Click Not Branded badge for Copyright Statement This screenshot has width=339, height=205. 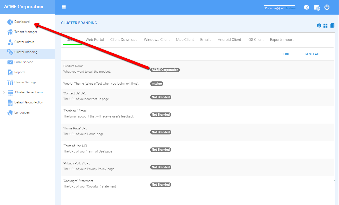pos(161,185)
